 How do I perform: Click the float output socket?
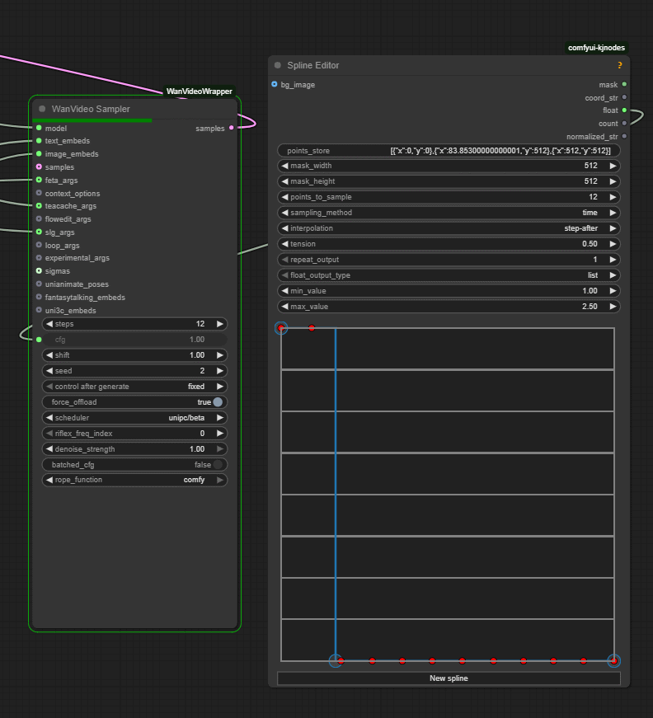(624, 110)
